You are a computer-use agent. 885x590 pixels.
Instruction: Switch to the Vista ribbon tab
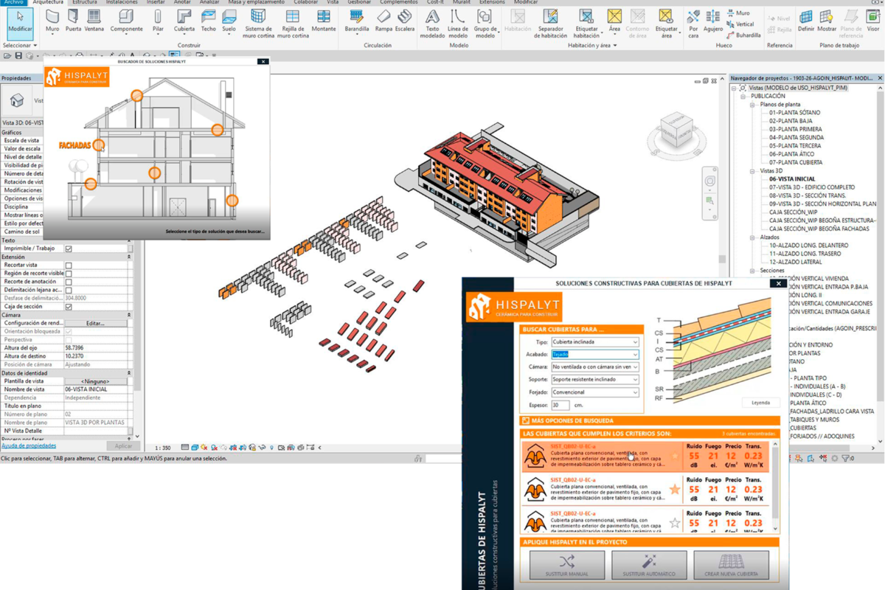[x=333, y=2]
